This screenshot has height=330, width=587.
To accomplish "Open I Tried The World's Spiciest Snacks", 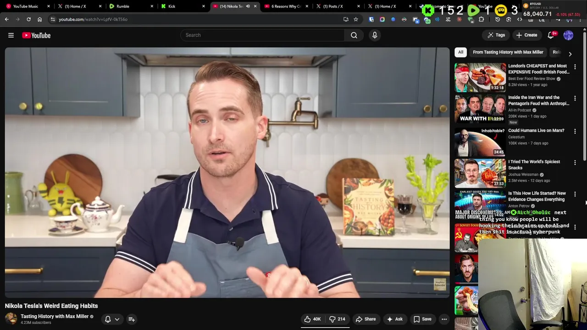I will coord(534,165).
